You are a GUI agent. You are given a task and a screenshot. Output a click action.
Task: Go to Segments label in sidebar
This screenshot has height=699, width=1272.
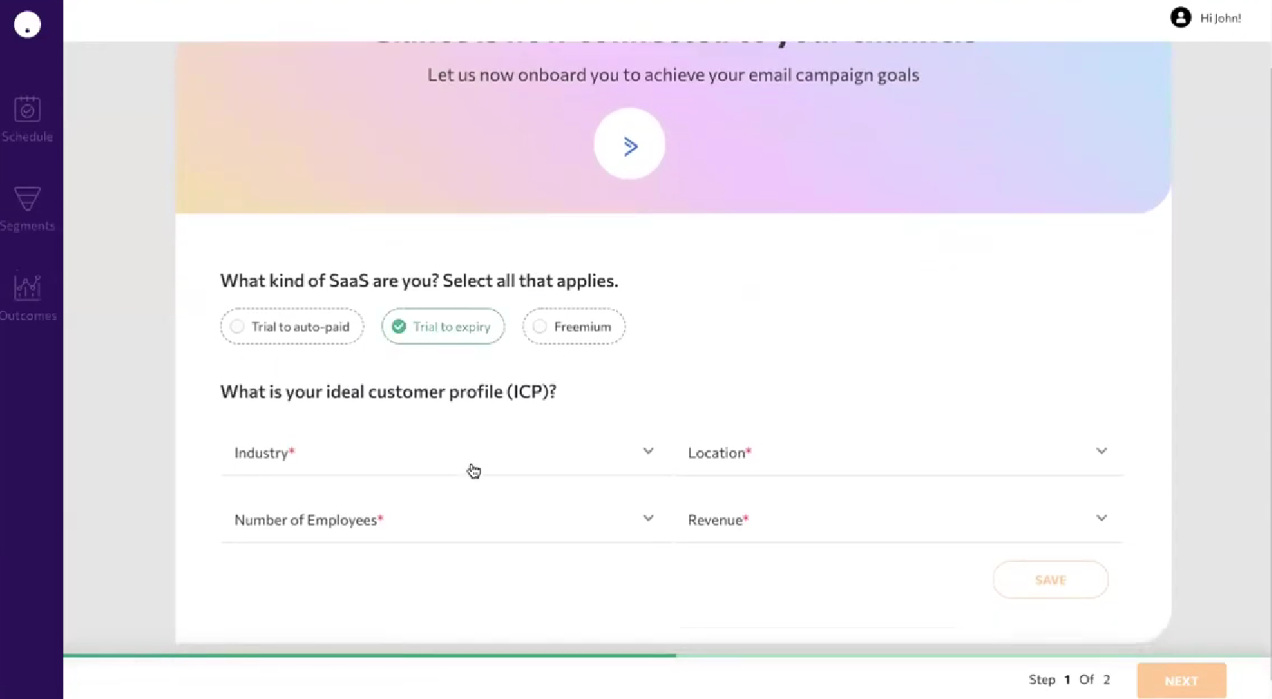click(28, 226)
